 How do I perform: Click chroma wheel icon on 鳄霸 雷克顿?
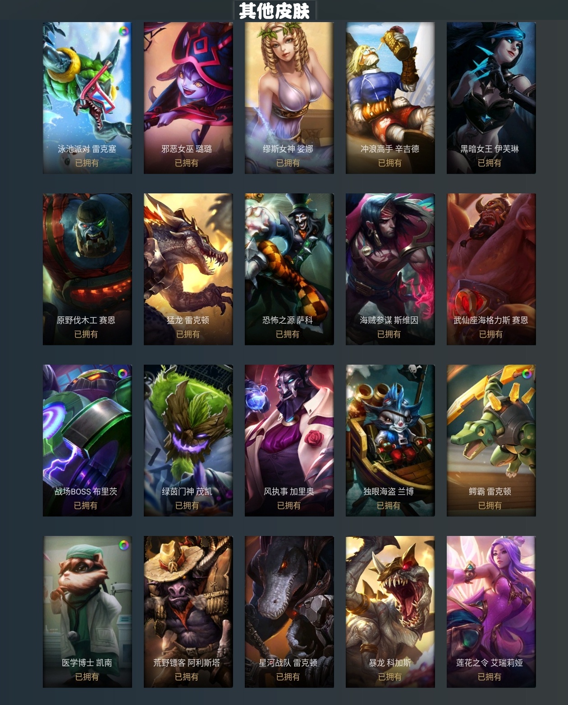527,373
